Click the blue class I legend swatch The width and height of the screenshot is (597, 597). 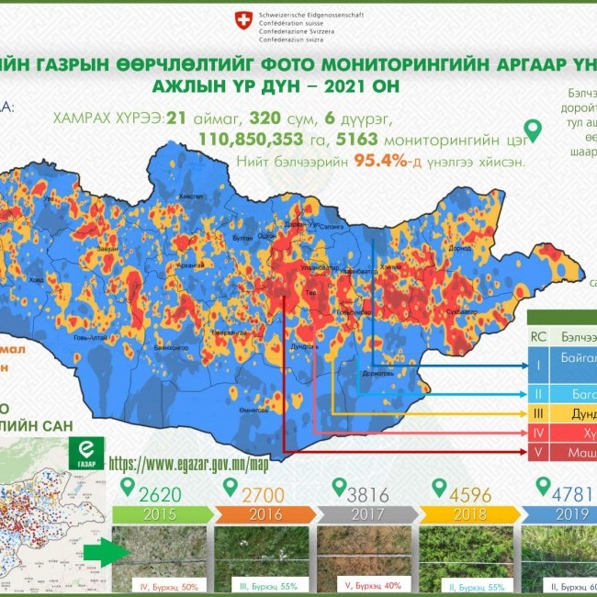pos(538,366)
